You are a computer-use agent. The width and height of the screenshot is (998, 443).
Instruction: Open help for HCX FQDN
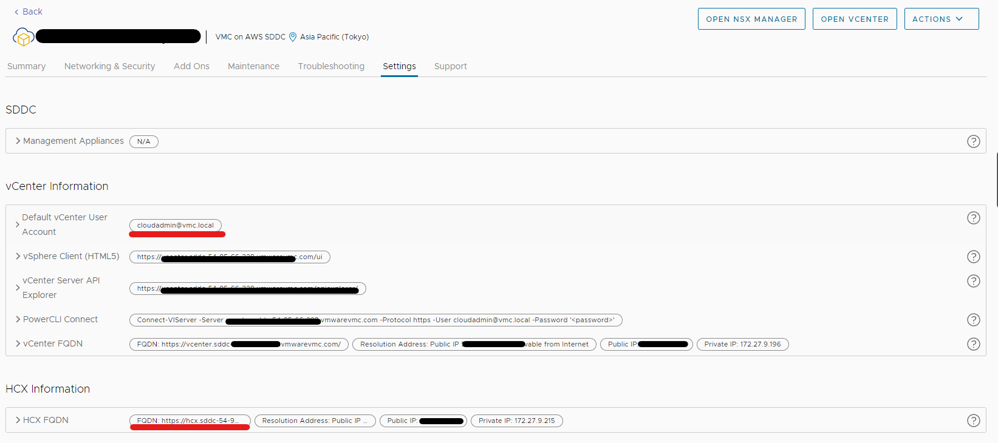(x=973, y=421)
